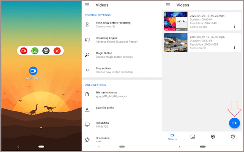Tap the hourglass icon for time delay
Viewport: 244px width, 152px height.
(x=87, y=24)
